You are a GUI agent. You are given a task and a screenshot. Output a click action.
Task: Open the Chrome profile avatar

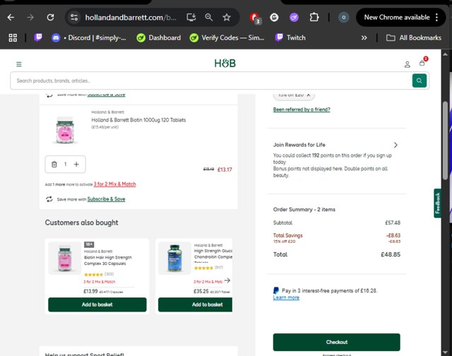click(343, 18)
